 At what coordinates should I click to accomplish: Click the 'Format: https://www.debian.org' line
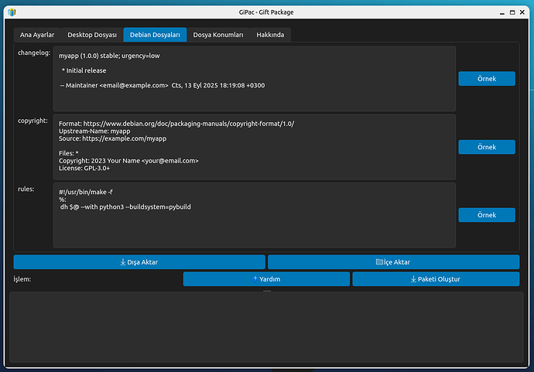pyautogui.click(x=176, y=124)
